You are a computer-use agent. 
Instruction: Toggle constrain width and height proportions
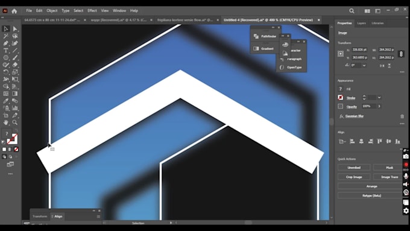(401, 54)
